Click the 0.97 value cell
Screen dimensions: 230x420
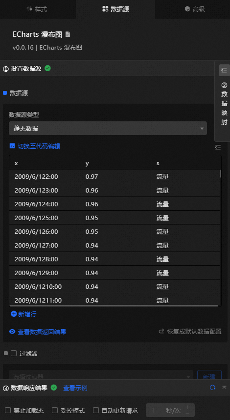pyautogui.click(x=115, y=176)
